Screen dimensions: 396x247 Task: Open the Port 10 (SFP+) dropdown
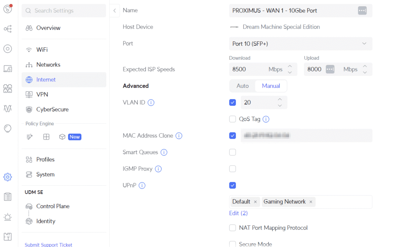[x=301, y=44]
